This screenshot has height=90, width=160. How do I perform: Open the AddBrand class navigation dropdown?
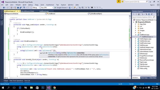tap(88, 14)
